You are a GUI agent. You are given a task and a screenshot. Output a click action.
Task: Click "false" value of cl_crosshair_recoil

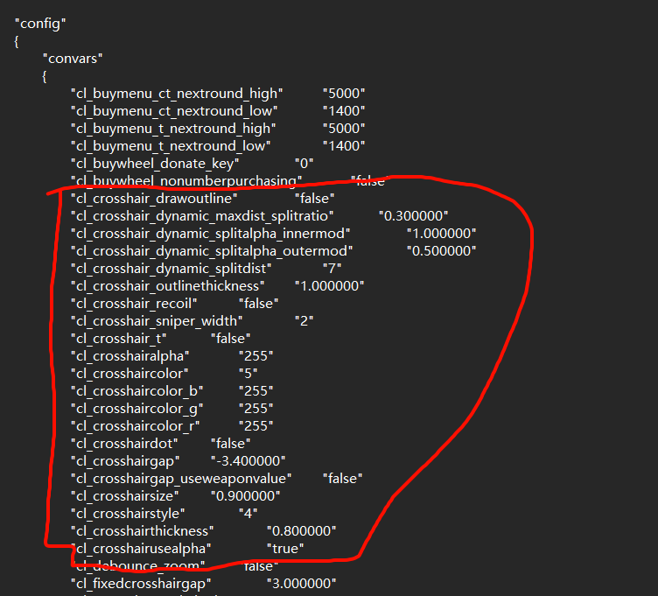coord(258,304)
